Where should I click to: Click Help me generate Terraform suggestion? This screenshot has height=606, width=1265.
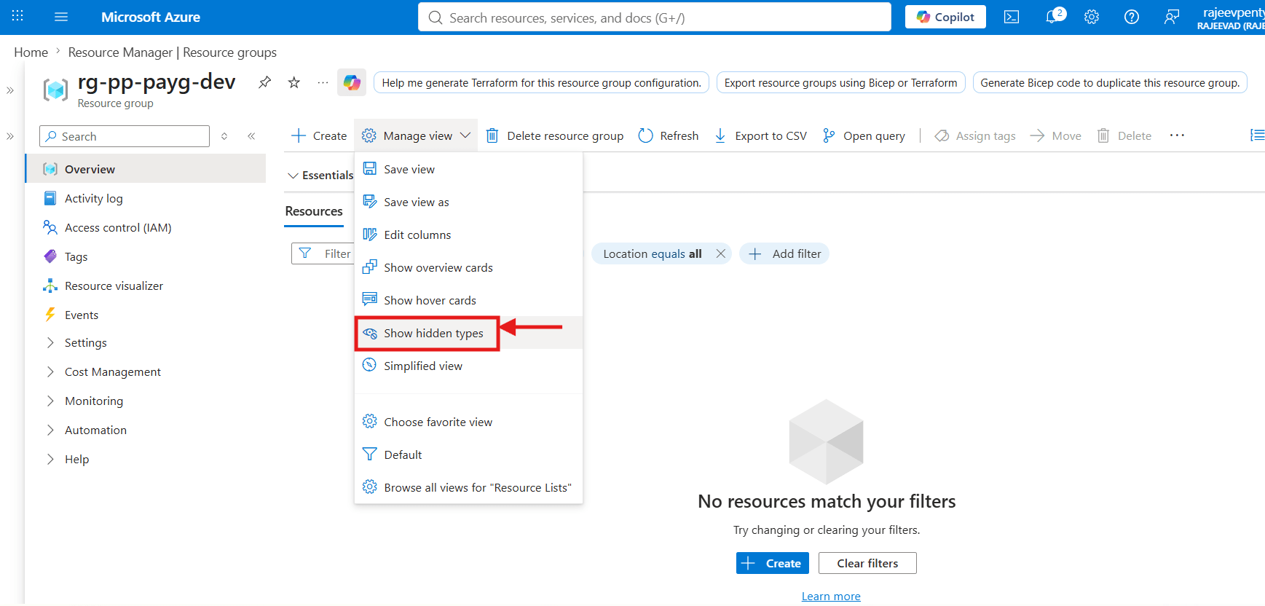coord(542,82)
